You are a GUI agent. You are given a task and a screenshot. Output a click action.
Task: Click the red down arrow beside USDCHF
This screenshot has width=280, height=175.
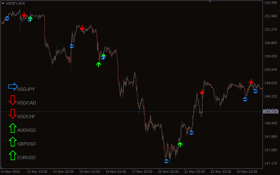pyautogui.click(x=13, y=114)
